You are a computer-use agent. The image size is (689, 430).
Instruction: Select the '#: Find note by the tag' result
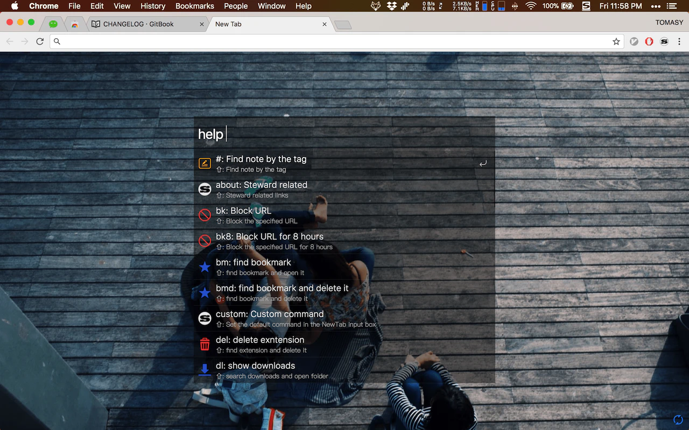[x=344, y=163]
